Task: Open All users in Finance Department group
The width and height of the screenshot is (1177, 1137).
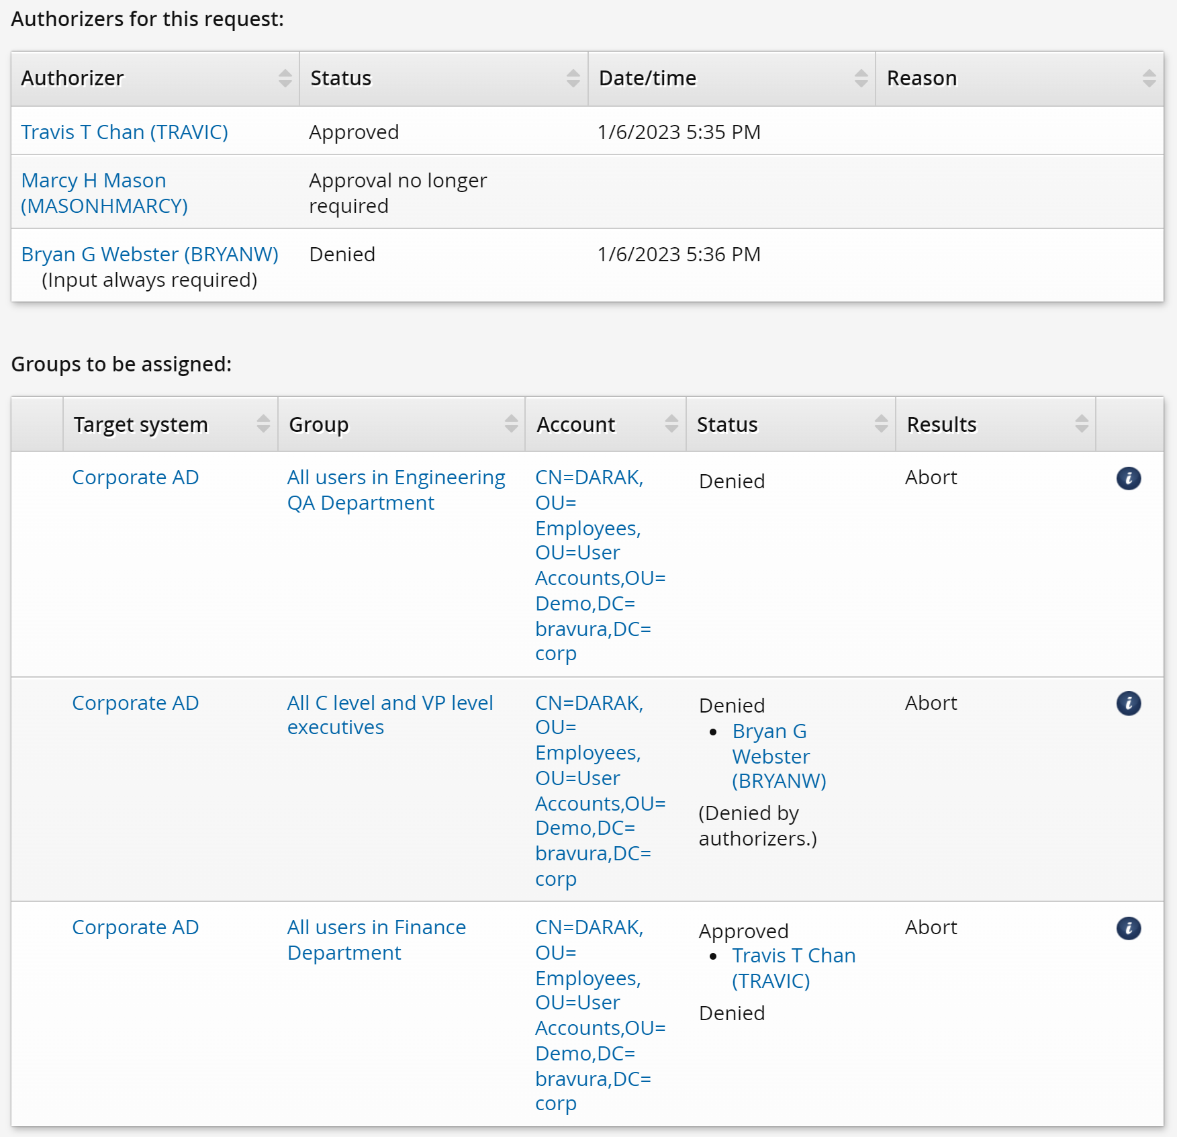Action: click(x=376, y=940)
